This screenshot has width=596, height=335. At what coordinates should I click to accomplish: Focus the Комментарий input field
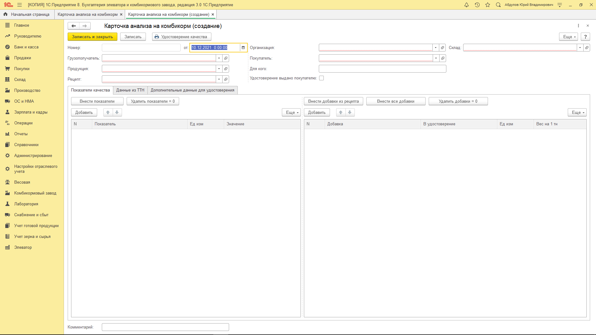coord(165,327)
